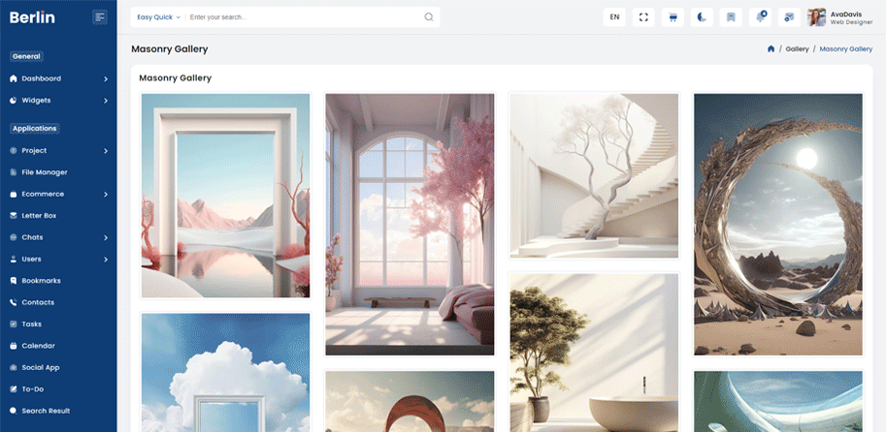The height and width of the screenshot is (432, 886).
Task: Click Gallery breadcrumb link
Action: point(797,49)
